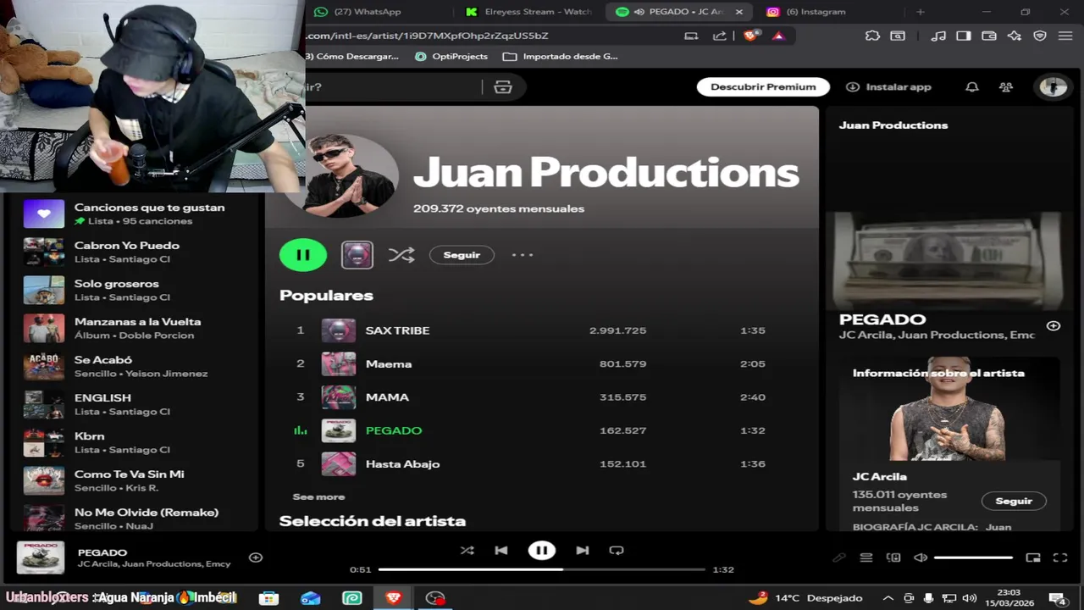Seek on the song progress bar

542,569
